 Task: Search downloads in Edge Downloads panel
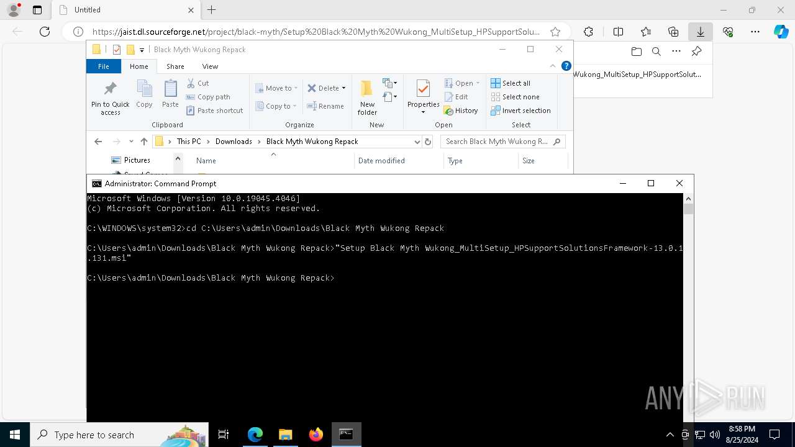(x=656, y=52)
